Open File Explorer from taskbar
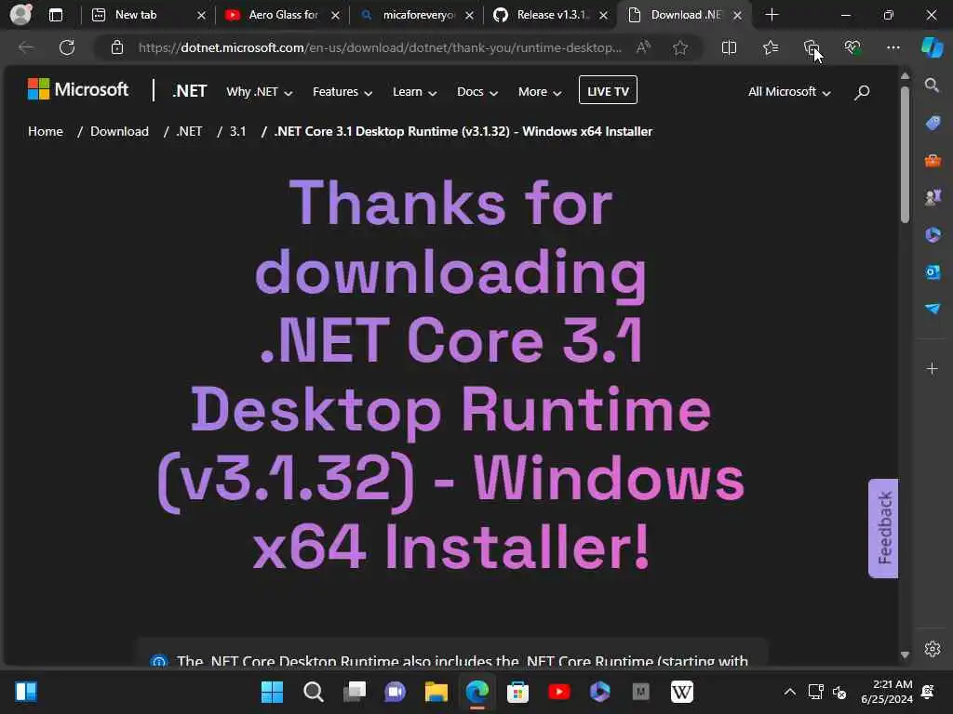 tap(436, 692)
